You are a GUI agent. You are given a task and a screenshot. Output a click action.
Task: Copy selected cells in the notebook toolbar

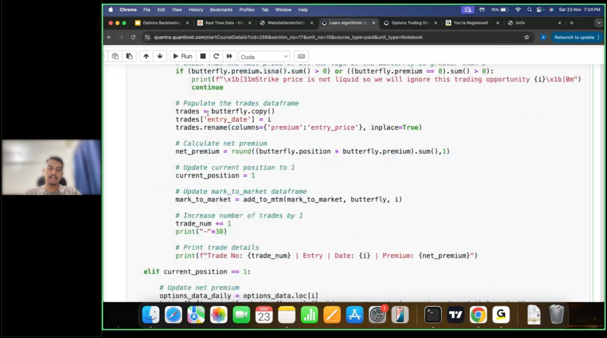point(115,56)
